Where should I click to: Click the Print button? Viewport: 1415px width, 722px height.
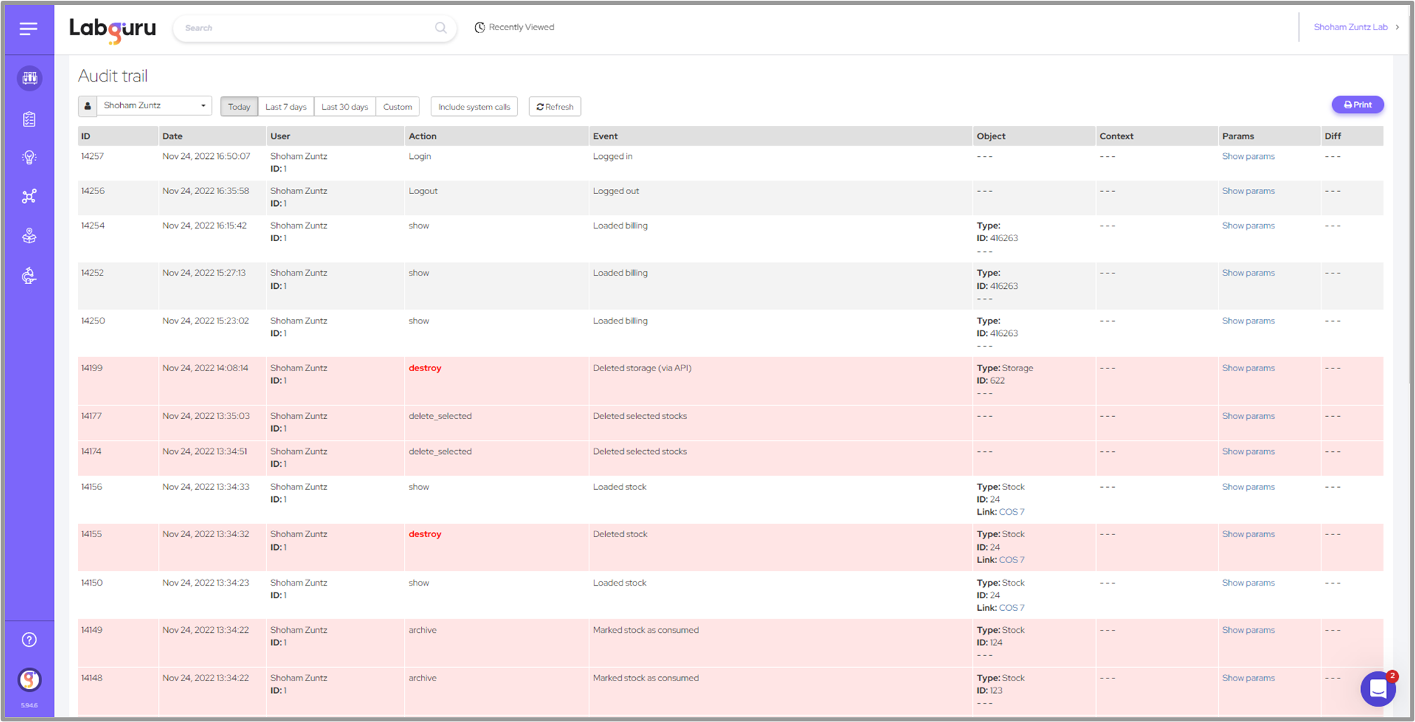[1357, 105]
